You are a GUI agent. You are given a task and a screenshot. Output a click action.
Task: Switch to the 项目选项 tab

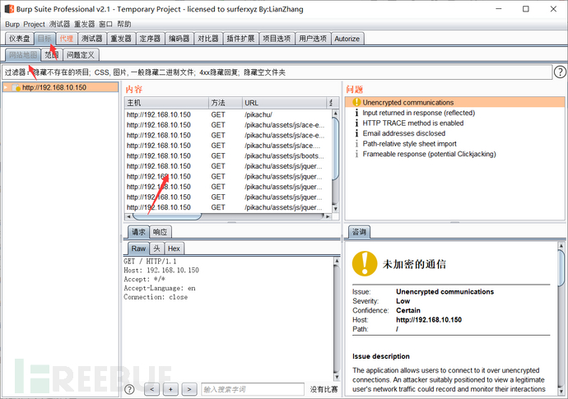(277, 39)
